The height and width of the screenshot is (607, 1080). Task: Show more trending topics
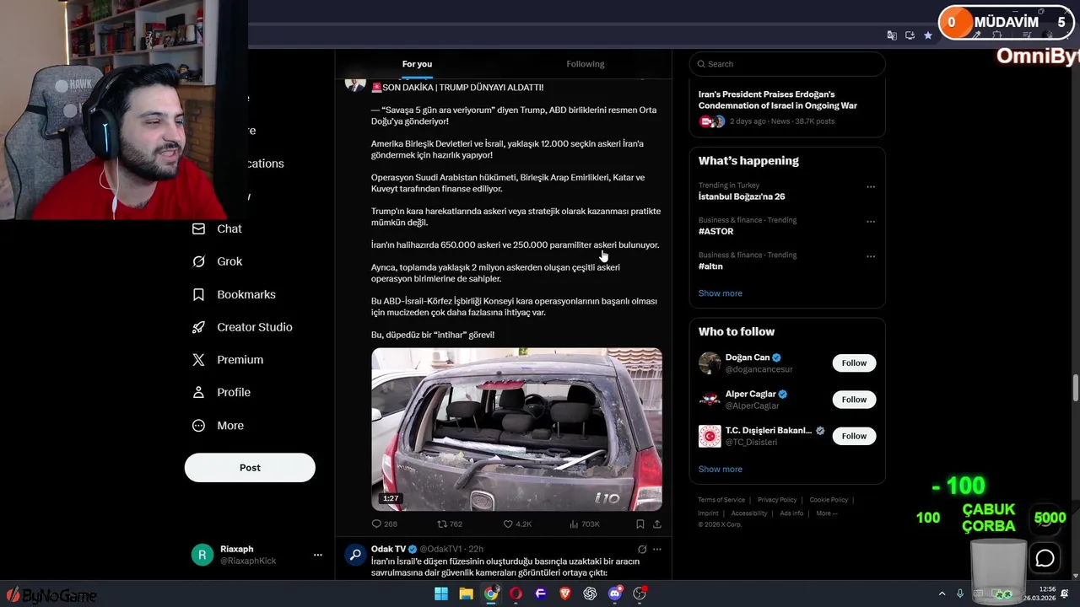click(x=720, y=293)
